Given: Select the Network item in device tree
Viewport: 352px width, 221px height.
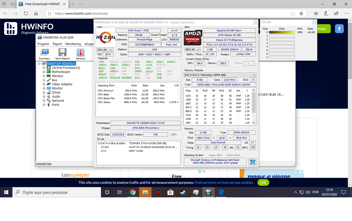Looking at the screenshot, I should point(58,101).
